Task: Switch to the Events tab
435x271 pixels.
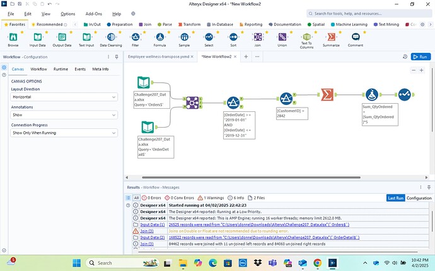Action: point(80,69)
